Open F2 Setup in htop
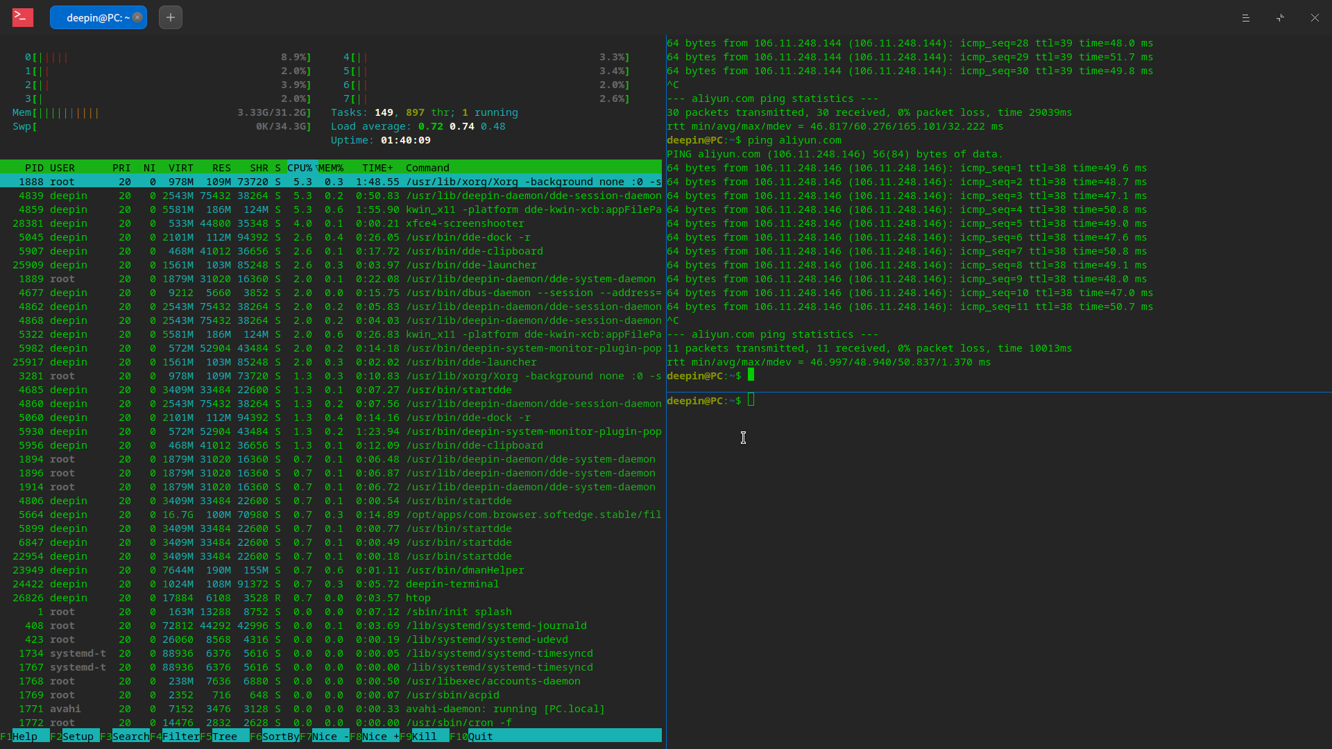The width and height of the screenshot is (1332, 749). point(78,737)
